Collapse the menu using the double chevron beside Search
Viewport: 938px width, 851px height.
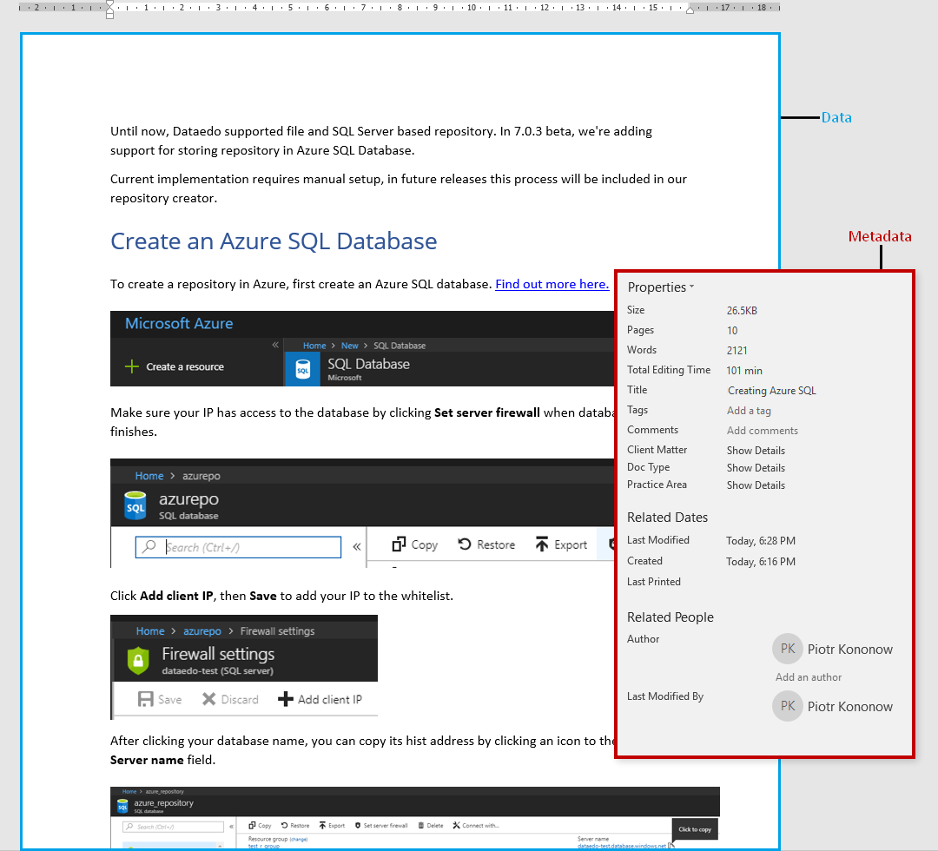356,547
